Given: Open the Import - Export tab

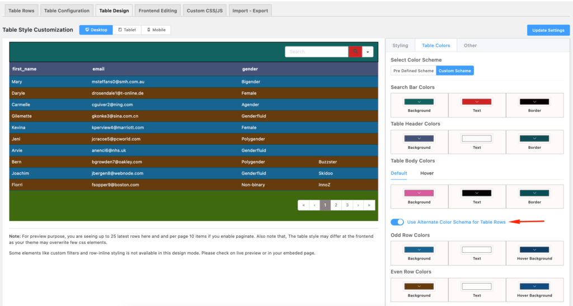Looking at the screenshot, I should [250, 11].
